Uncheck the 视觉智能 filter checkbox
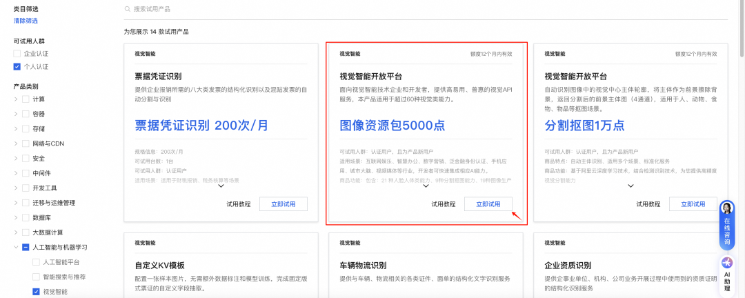This screenshot has height=298, width=745. [36, 291]
